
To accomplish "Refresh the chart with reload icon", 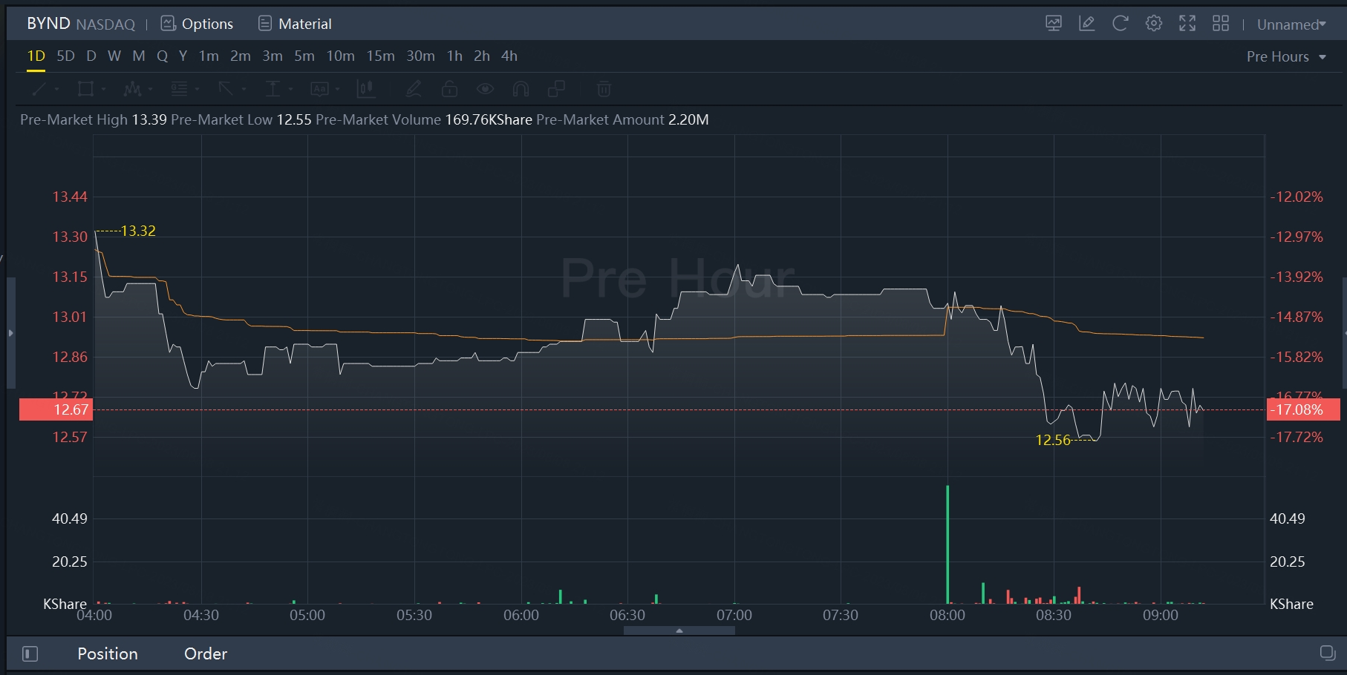I will [x=1120, y=24].
